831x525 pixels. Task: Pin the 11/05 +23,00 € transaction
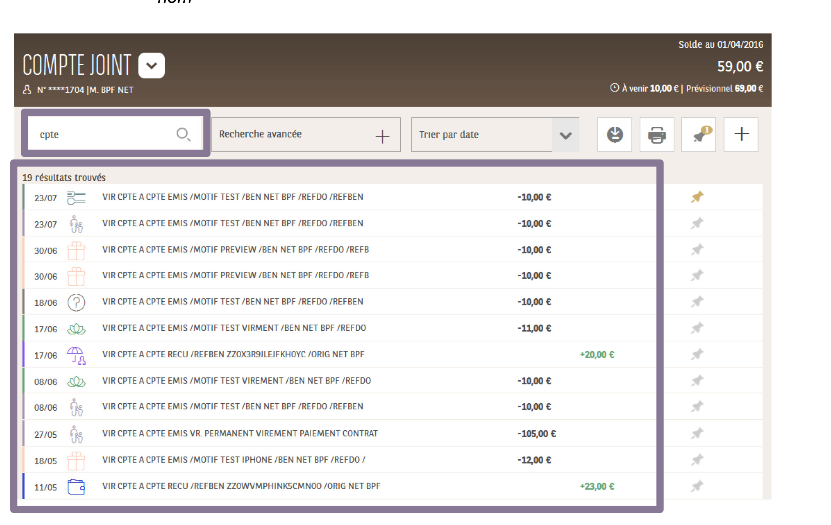tap(697, 486)
